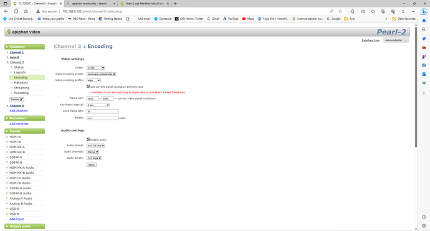Viewport: 430px width, 231px height.
Task: Open the tools briefcase icon in Edge sidebar
Action: click(x=424, y=47)
